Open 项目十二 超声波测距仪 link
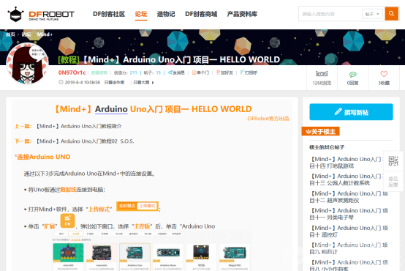The height and width of the screenshot is (271, 405). 349,197
